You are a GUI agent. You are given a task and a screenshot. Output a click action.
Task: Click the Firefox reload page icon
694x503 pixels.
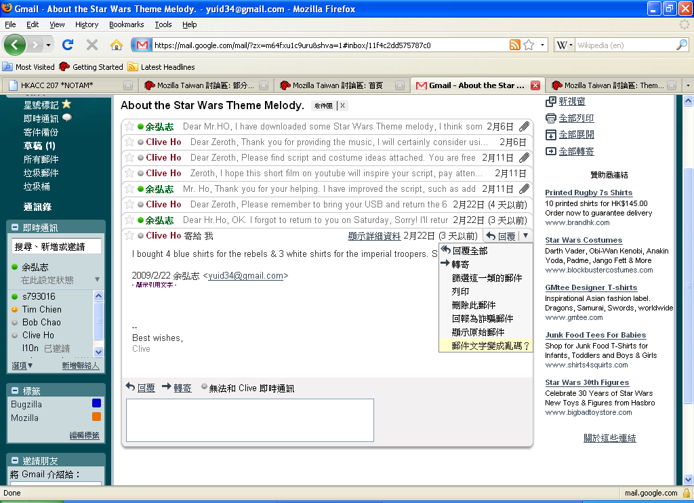pyautogui.click(x=67, y=45)
